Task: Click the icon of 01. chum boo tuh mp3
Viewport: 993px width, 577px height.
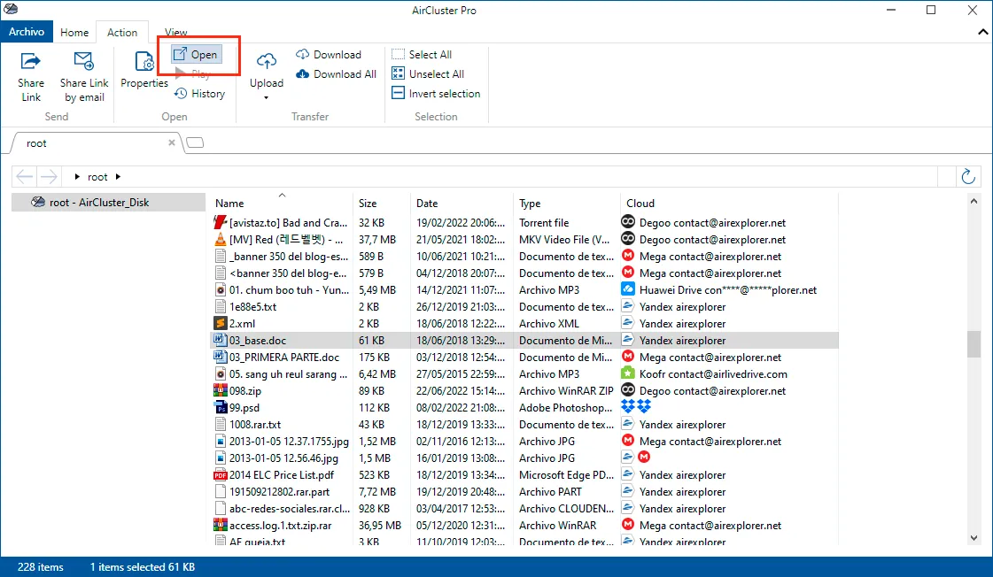Action: coord(221,289)
